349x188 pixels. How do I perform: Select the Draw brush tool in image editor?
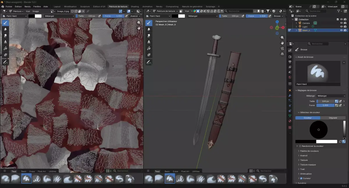point(5,23)
